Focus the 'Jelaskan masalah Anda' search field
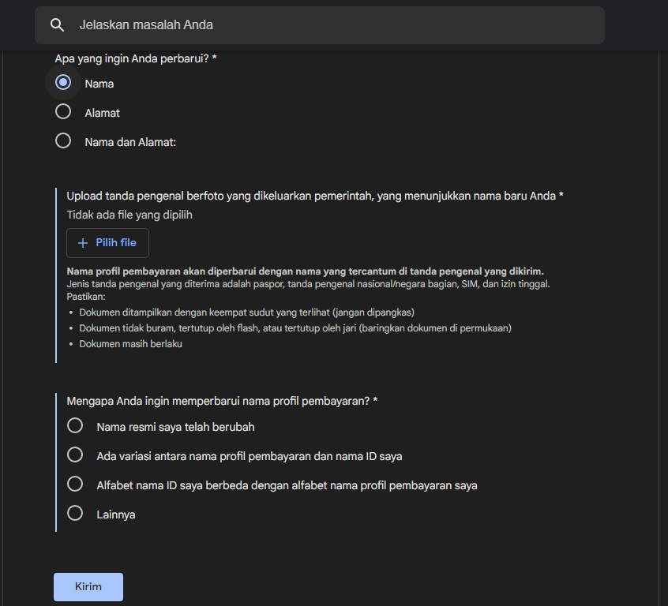Image resolution: width=668 pixels, height=606 pixels. coord(316,25)
